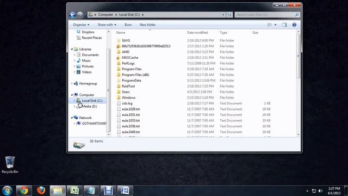Select the eula.1028.txt file icon

119,109
